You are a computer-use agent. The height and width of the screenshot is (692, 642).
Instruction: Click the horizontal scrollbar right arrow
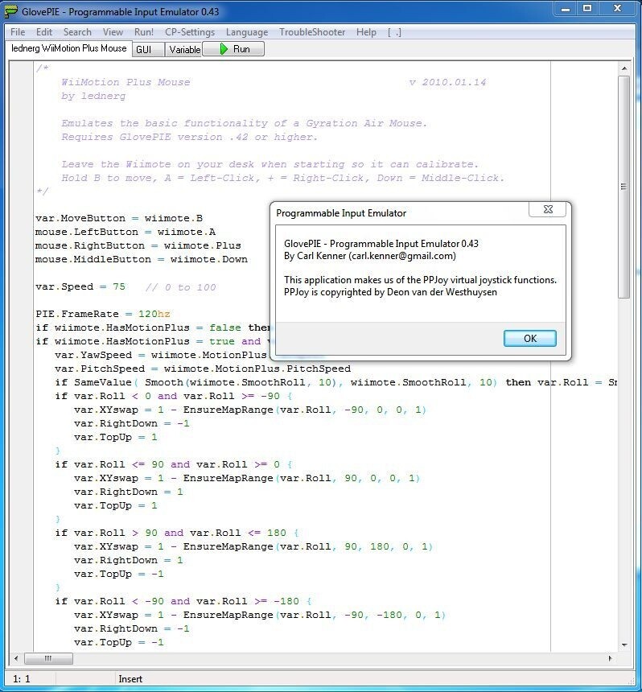[x=611, y=658]
